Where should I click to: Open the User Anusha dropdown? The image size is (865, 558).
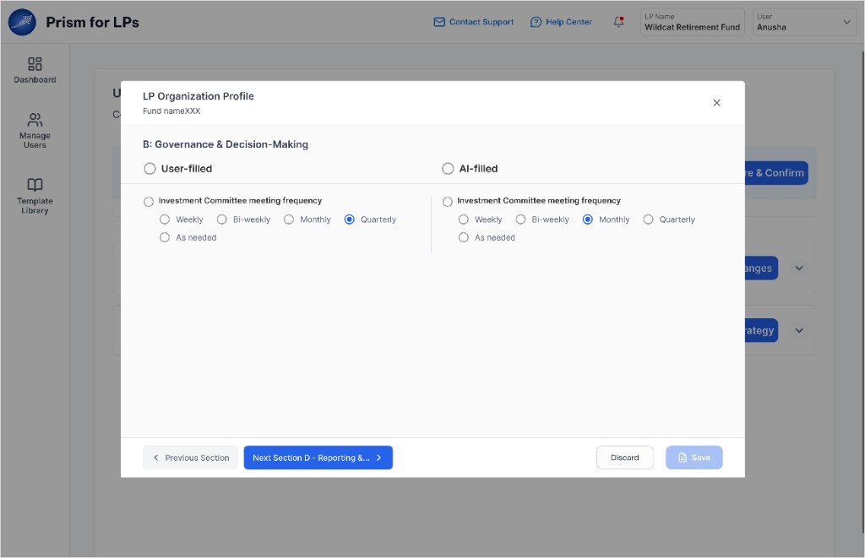point(804,22)
